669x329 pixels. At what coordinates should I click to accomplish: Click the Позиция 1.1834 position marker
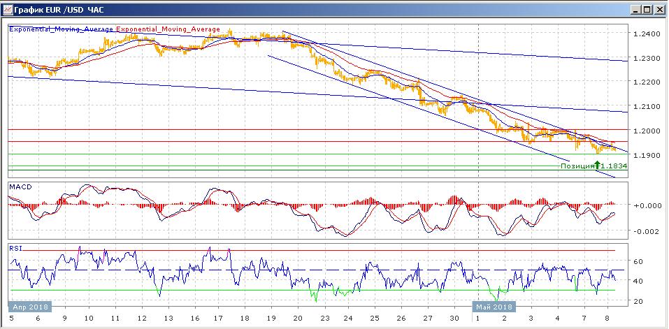click(594, 166)
